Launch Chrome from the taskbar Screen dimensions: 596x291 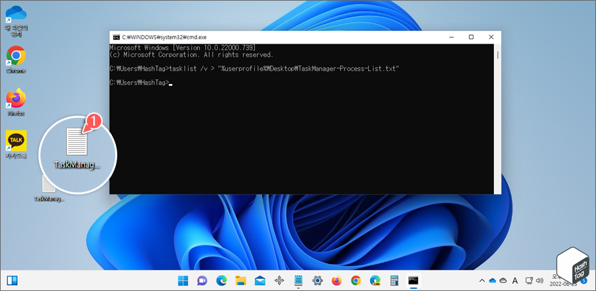(x=356, y=281)
